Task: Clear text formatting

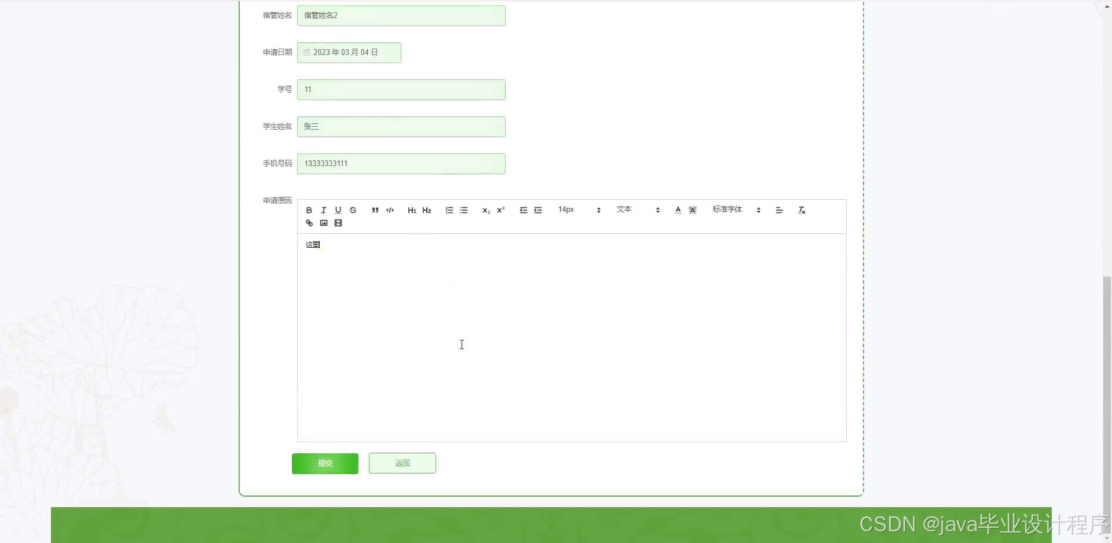Action: 802,210
